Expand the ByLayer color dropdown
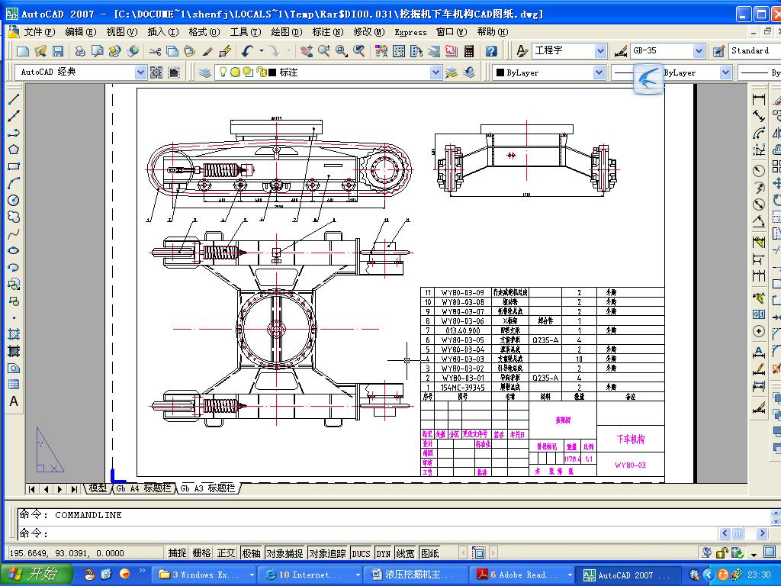The height and width of the screenshot is (586, 781). click(599, 72)
